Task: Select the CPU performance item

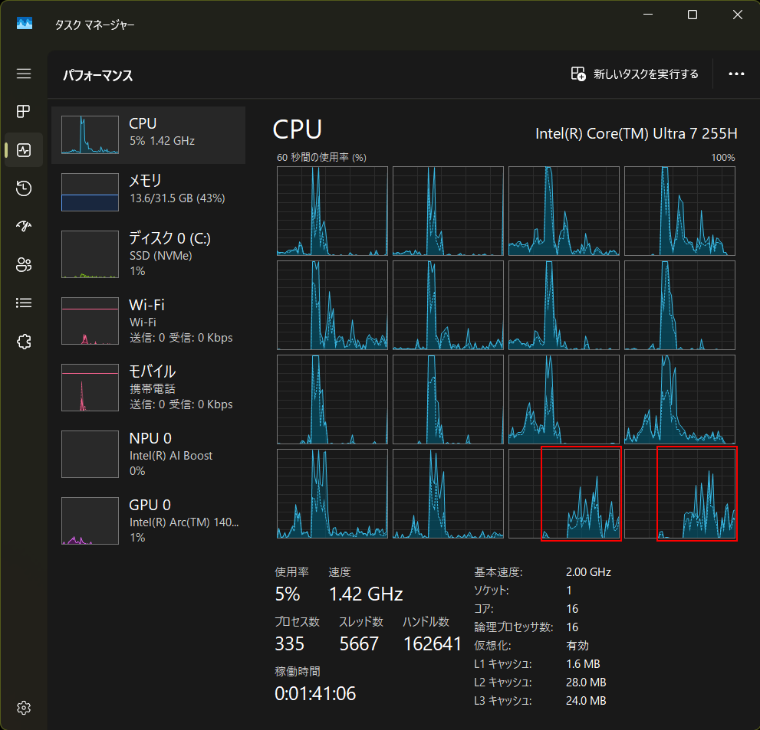Action: pos(149,135)
